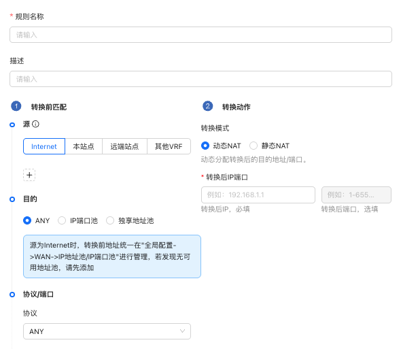The height and width of the screenshot is (349, 401).
Task: Click the timeline dot beside 目的
Action: (x=12, y=199)
